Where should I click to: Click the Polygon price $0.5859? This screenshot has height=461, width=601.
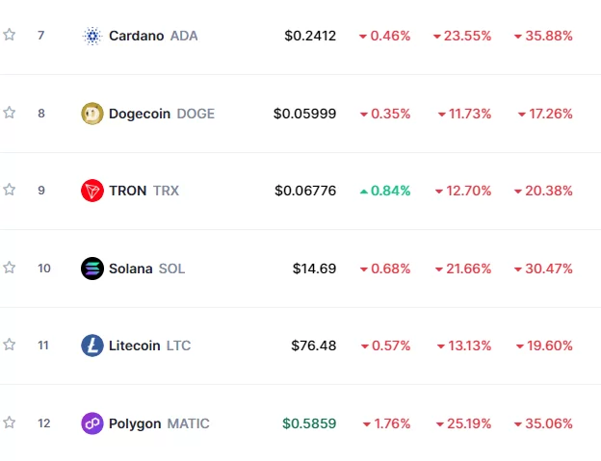click(309, 423)
